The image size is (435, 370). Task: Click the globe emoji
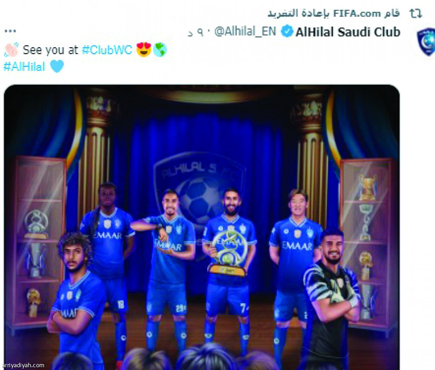160,50
